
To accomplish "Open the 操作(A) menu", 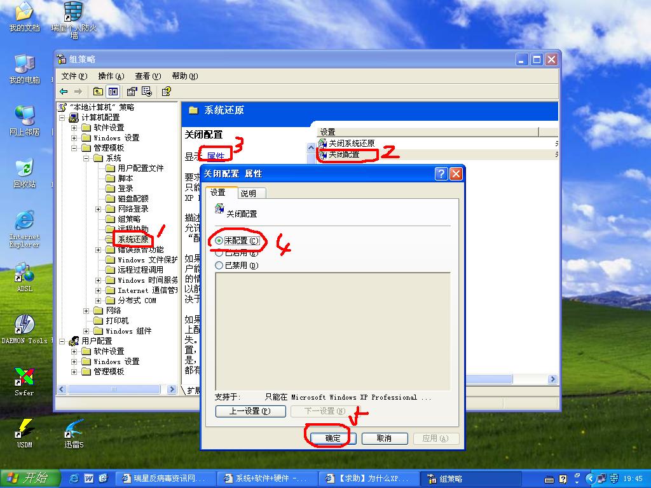I will pos(111,76).
